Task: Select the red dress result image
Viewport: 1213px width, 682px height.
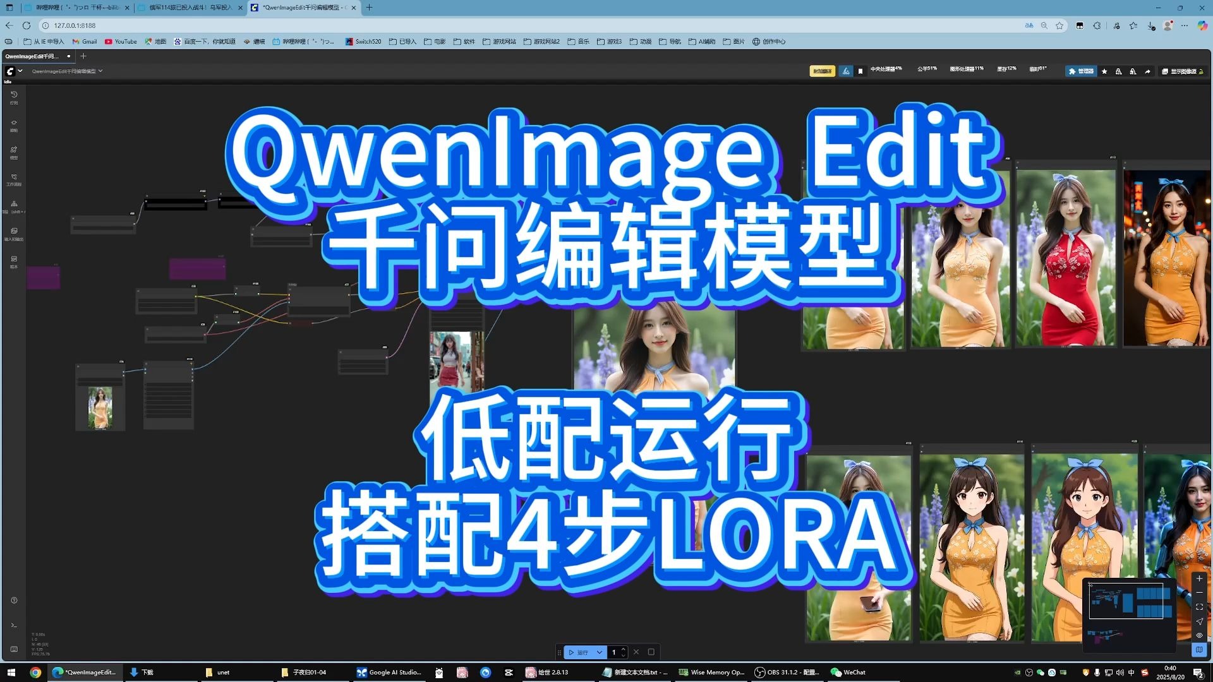Action: 1066,258
